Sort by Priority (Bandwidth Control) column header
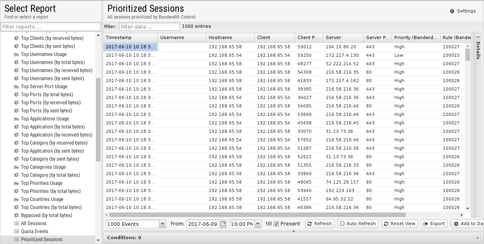 pyautogui.click(x=416, y=37)
